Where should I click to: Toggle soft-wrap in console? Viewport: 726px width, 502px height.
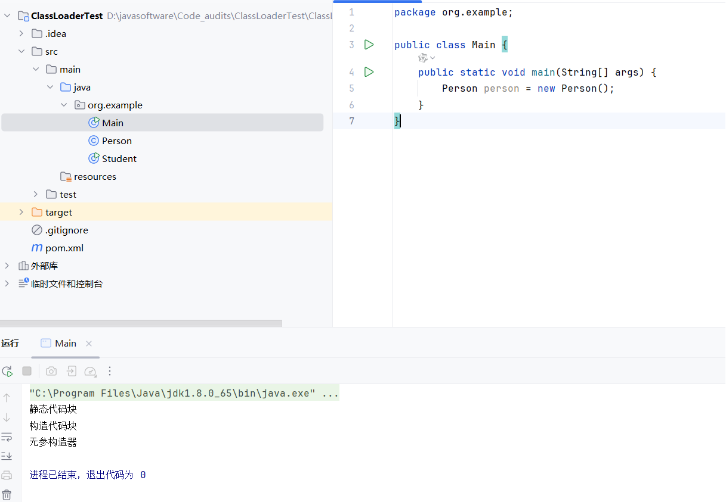7,437
